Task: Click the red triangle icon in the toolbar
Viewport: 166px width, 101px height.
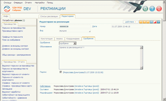Action: (x=155, y=22)
